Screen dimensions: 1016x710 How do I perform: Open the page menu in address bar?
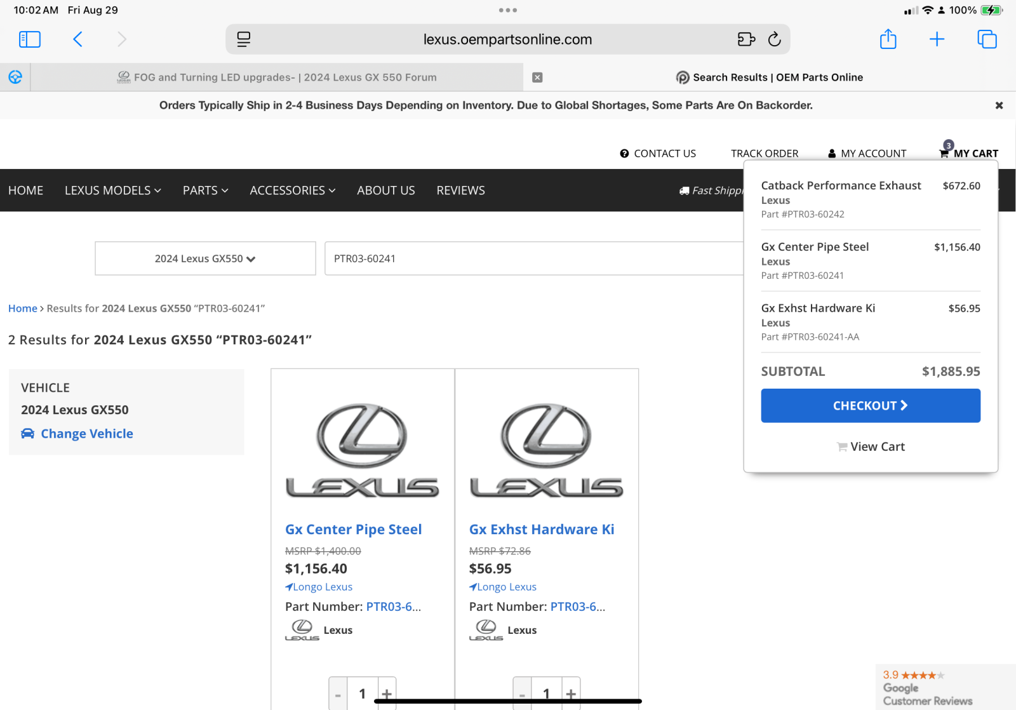[x=244, y=39]
